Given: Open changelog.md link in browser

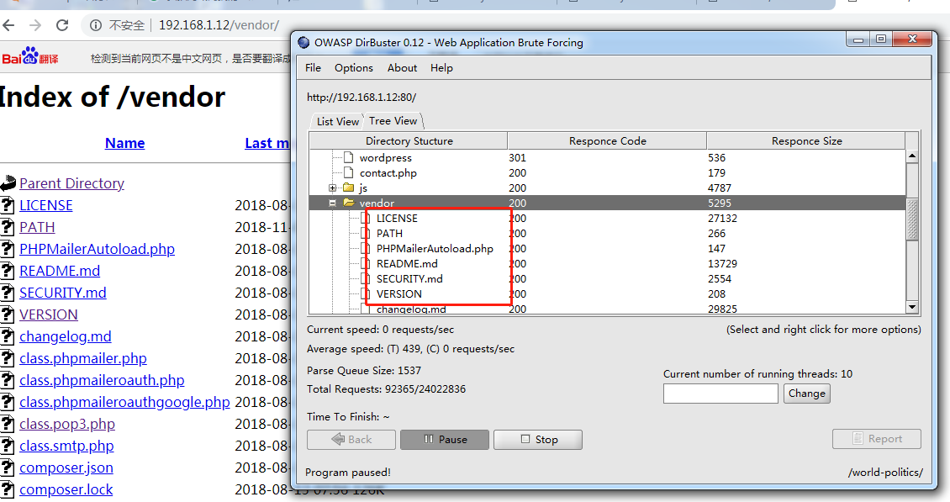Looking at the screenshot, I should (x=66, y=336).
